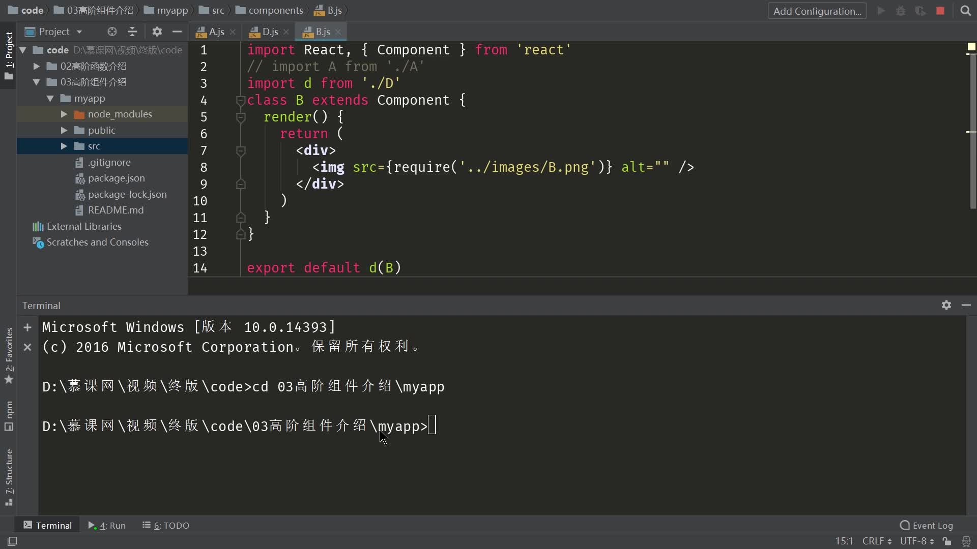Click the editor vertical scrollbar
The image size is (977, 549).
point(972,132)
